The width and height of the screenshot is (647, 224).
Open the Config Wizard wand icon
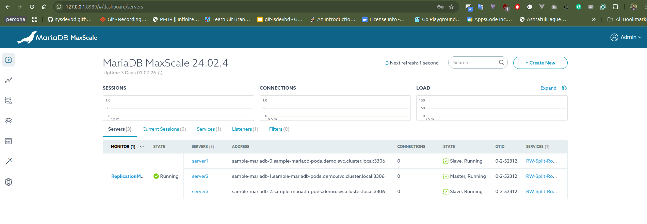pyautogui.click(x=9, y=161)
